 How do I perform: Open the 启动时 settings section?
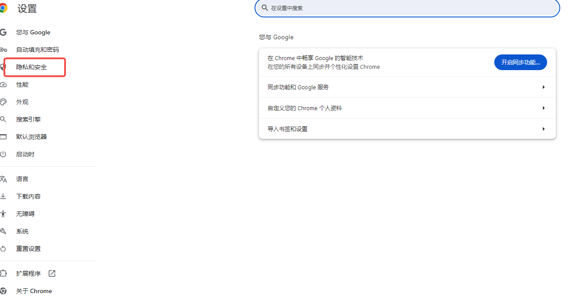(x=25, y=154)
